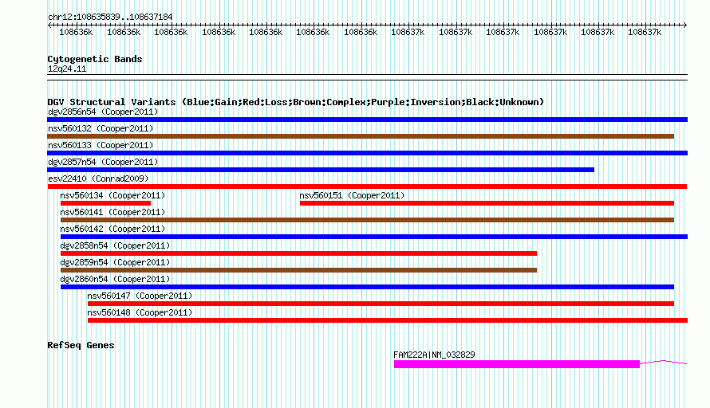The height and width of the screenshot is (408, 710).
Task: Click the dgv2857n54 (Cooper2011) label
Action: pos(103,162)
